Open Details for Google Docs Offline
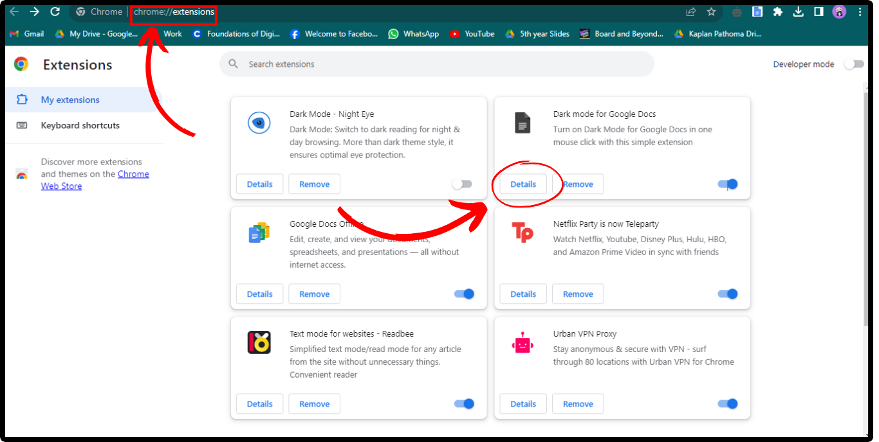The height and width of the screenshot is (442, 879). click(x=260, y=294)
